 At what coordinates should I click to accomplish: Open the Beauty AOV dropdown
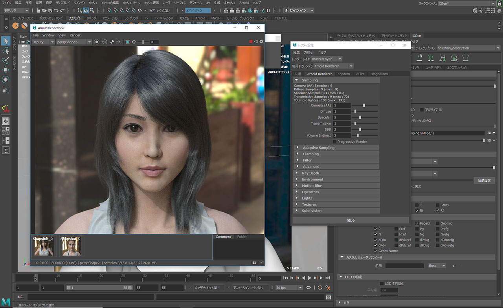pyautogui.click(x=43, y=42)
